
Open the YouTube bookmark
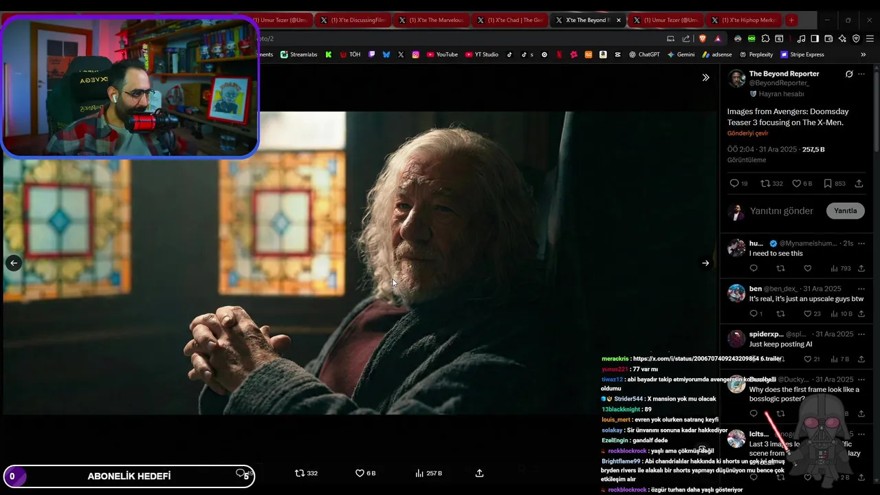[x=442, y=54]
